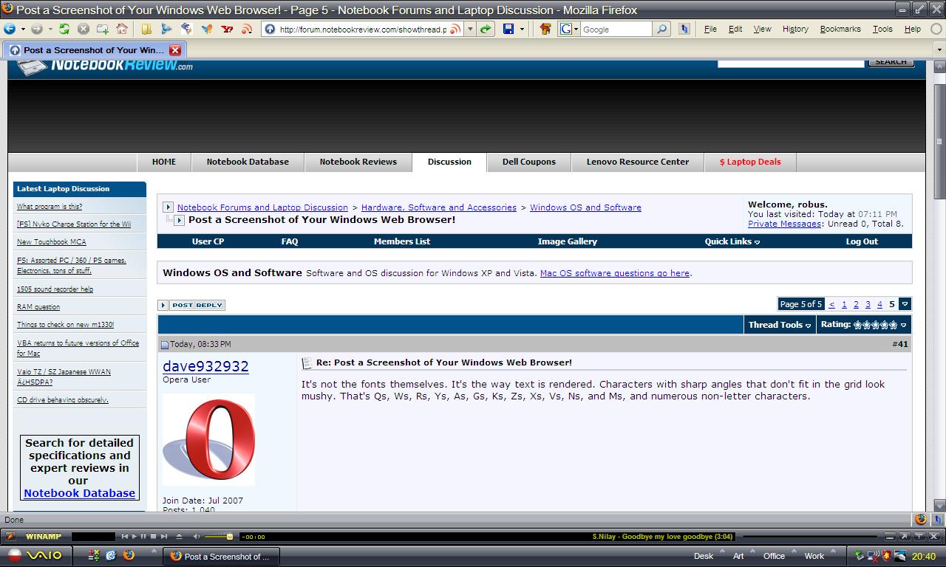The height and width of the screenshot is (567, 946).
Task: Select the Dell Coupons site tab
Action: (x=529, y=162)
